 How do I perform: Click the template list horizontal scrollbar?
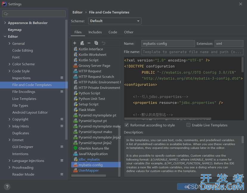(88, 175)
